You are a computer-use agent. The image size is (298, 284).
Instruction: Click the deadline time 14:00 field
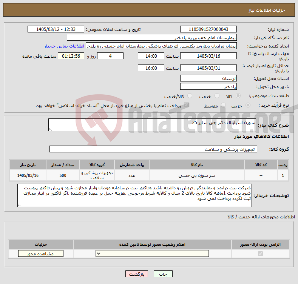(x=151, y=56)
